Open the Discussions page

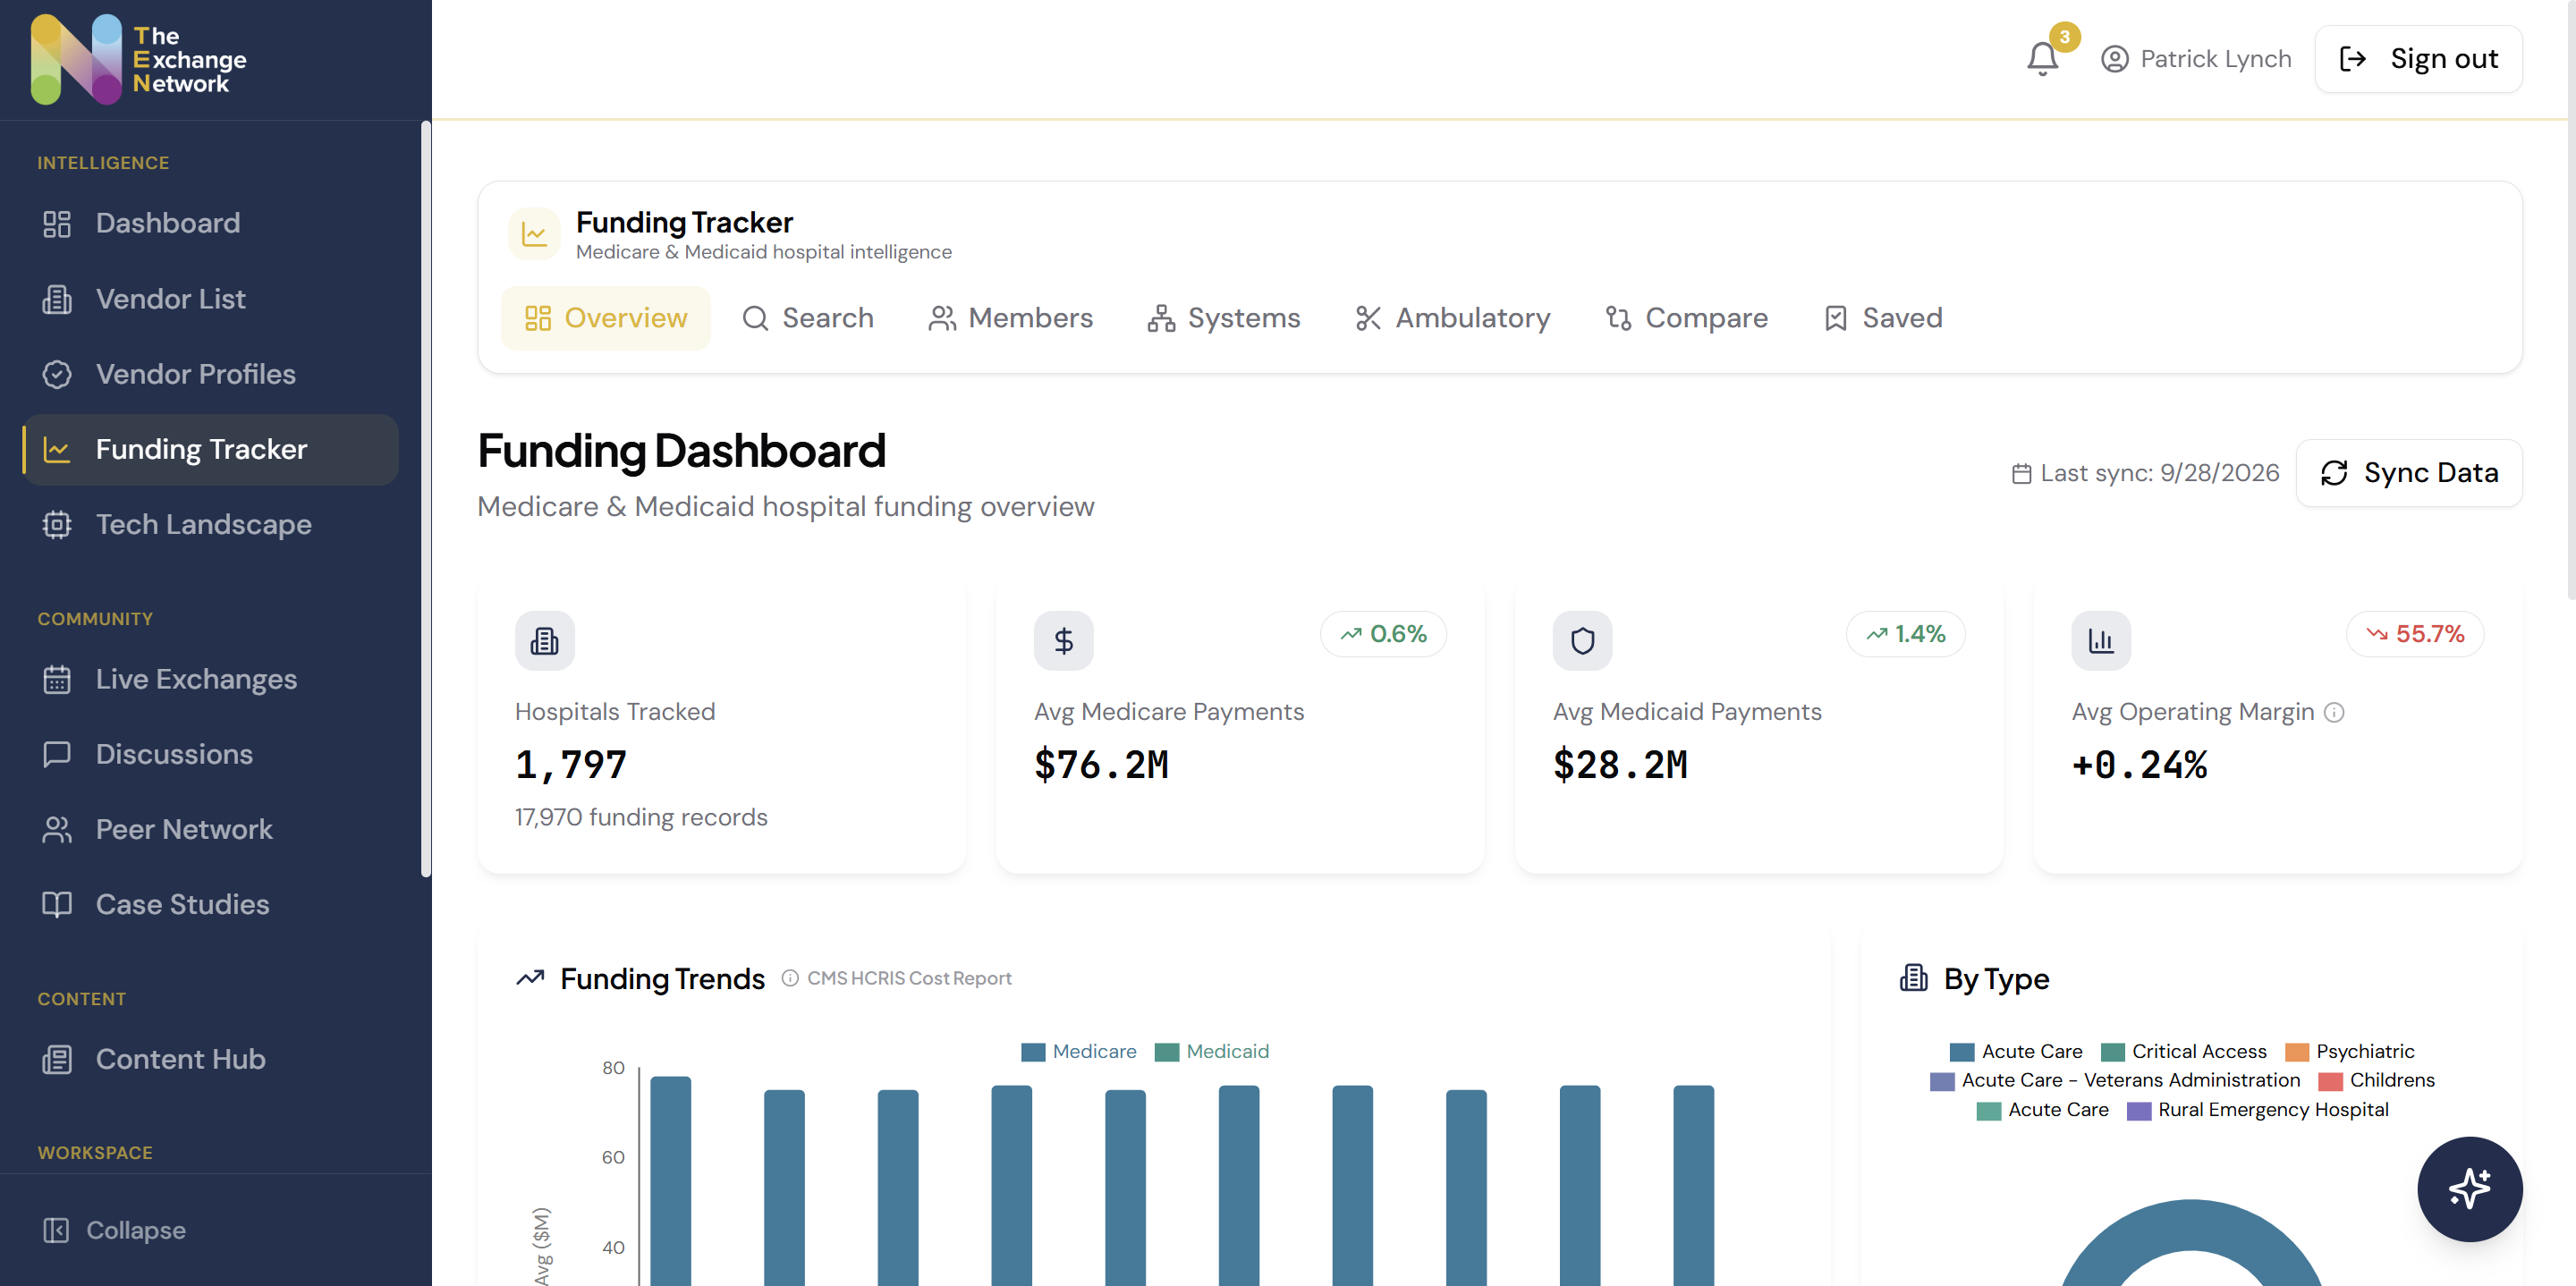click(x=210, y=754)
